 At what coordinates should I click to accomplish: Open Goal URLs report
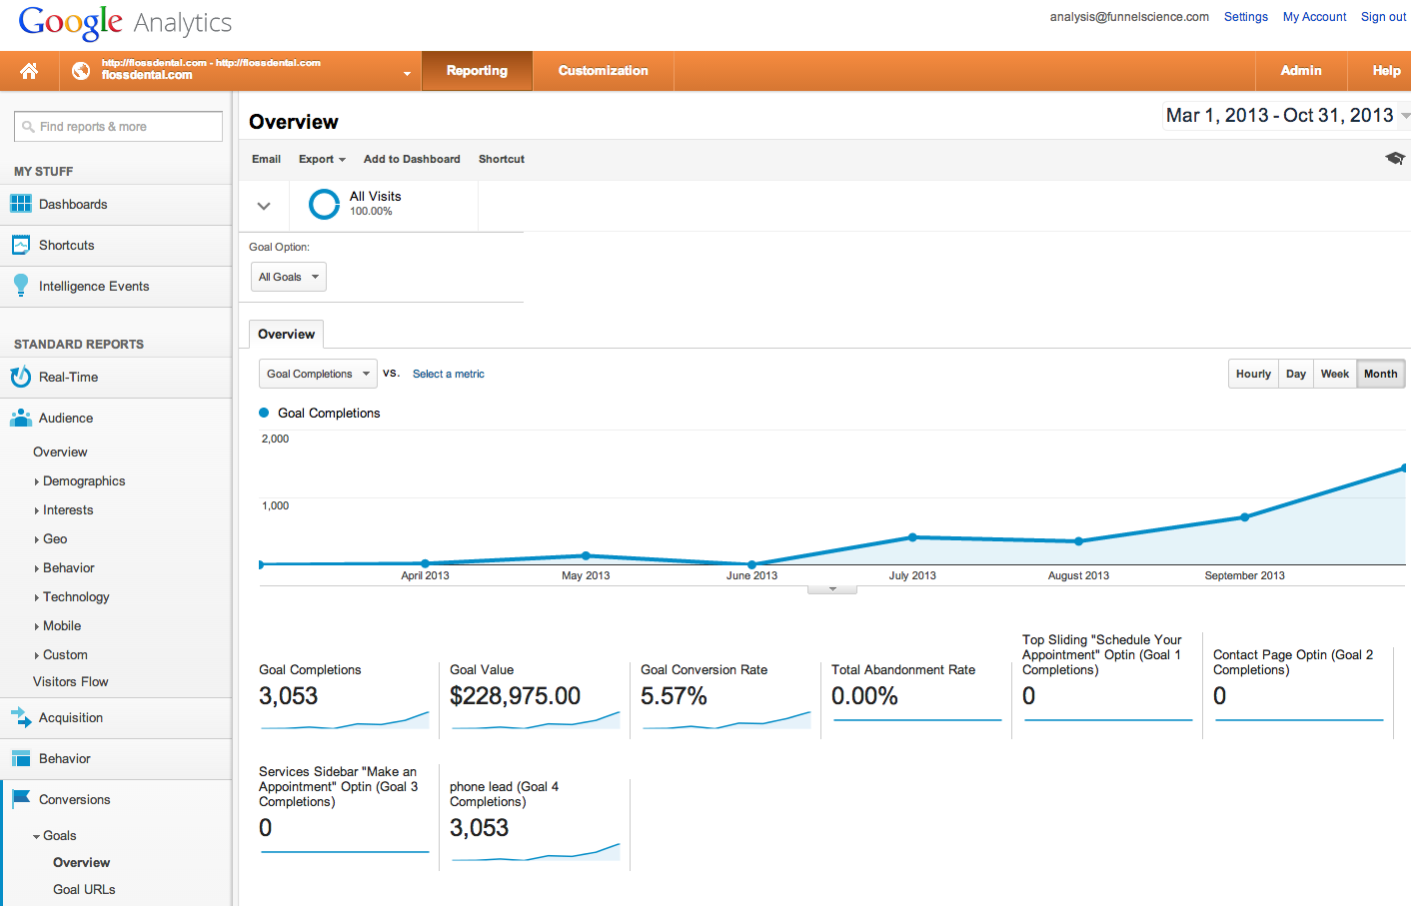point(84,890)
